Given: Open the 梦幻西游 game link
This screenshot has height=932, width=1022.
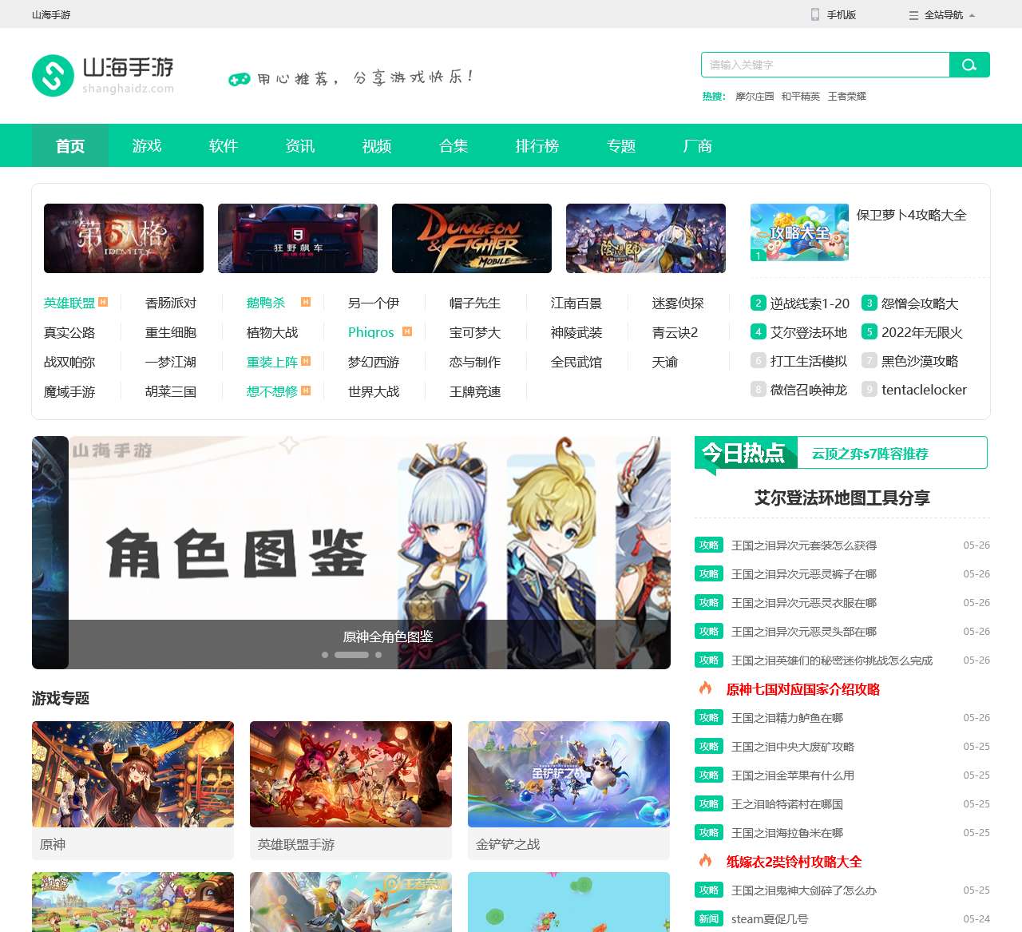Looking at the screenshot, I should click(374, 362).
